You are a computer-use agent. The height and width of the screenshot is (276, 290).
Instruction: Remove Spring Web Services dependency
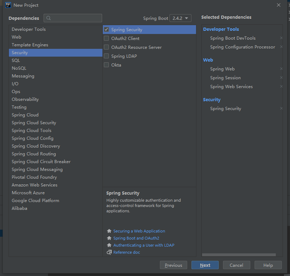click(x=281, y=87)
